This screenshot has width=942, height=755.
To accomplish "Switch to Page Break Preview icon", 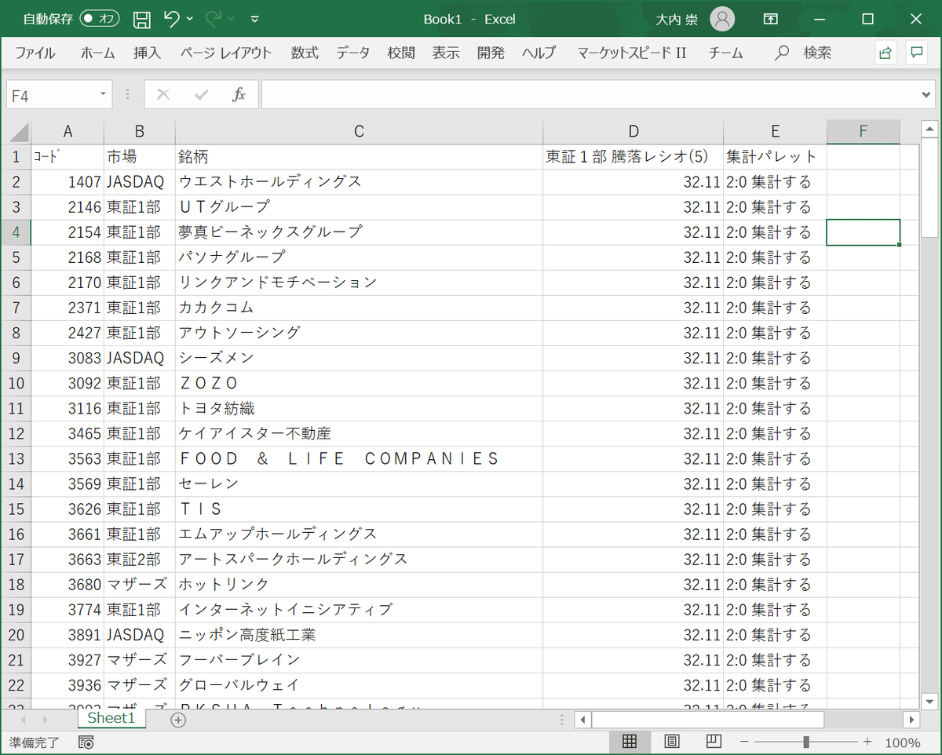I will (x=714, y=742).
